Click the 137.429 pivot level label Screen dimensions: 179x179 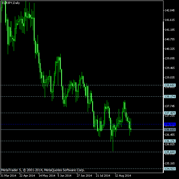point(170,113)
